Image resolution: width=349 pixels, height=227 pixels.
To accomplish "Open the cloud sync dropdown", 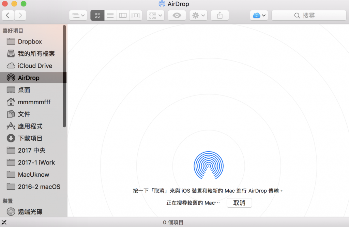I will pyautogui.click(x=259, y=15).
